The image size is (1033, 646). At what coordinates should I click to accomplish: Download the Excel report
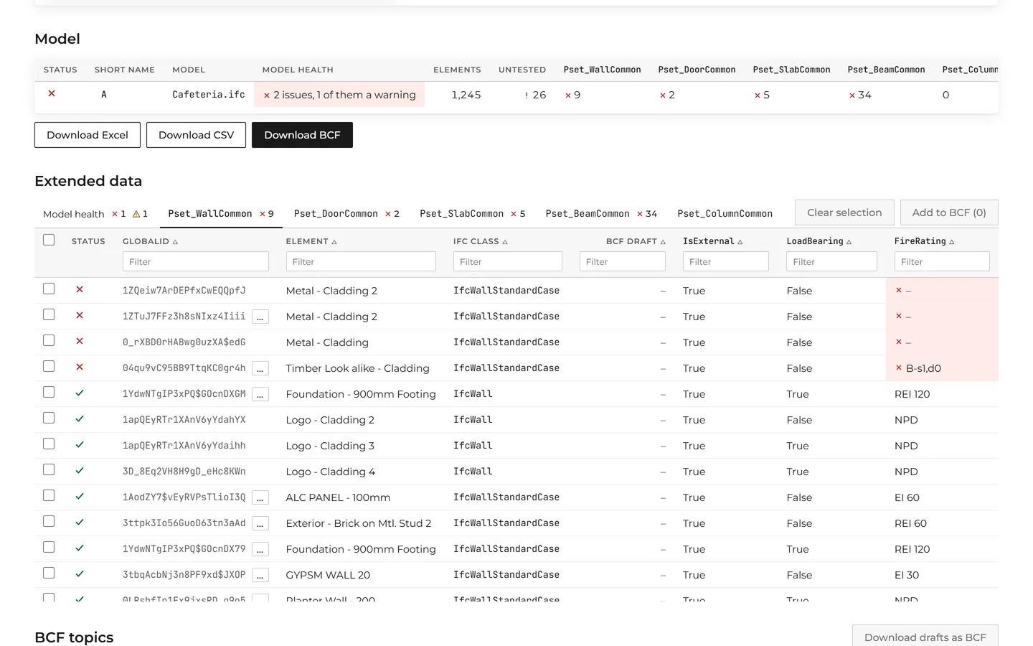pos(88,135)
